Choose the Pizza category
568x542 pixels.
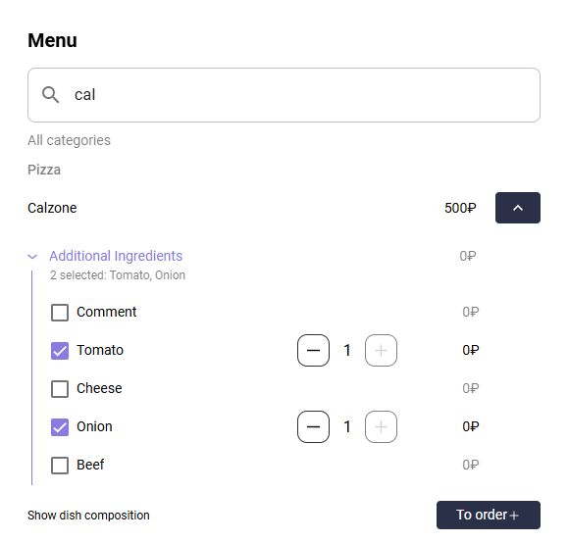(x=44, y=170)
